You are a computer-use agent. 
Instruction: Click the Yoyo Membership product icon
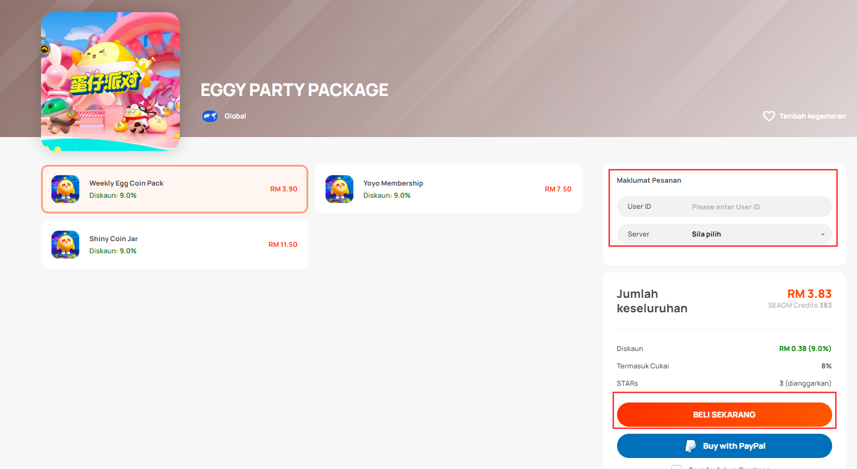tap(339, 189)
